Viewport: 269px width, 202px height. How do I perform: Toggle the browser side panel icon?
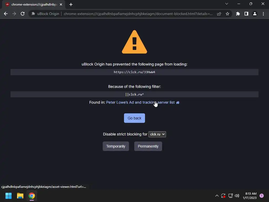coord(246,14)
